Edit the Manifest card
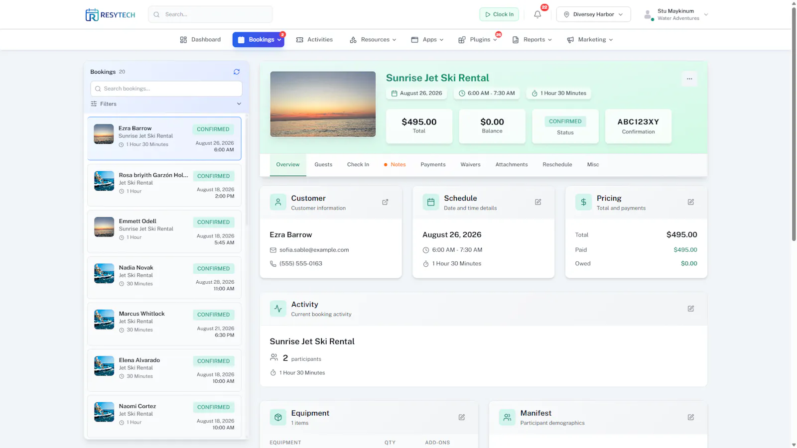 pyautogui.click(x=691, y=417)
